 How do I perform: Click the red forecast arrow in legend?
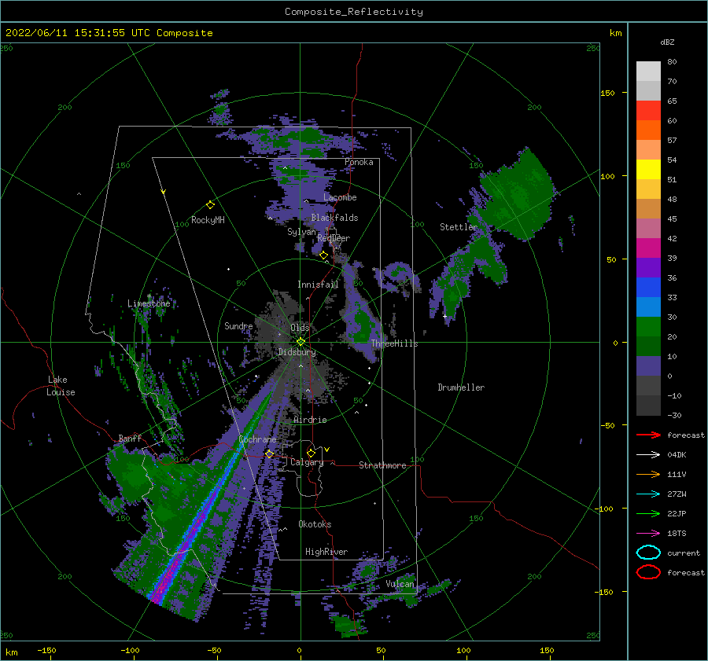[x=648, y=435]
